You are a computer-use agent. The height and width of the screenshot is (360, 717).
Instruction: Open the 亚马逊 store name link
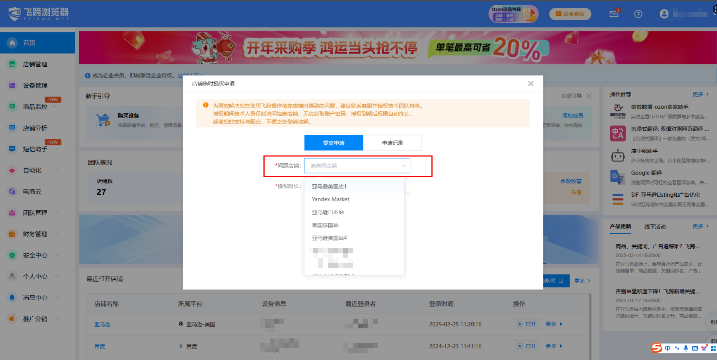102,324
